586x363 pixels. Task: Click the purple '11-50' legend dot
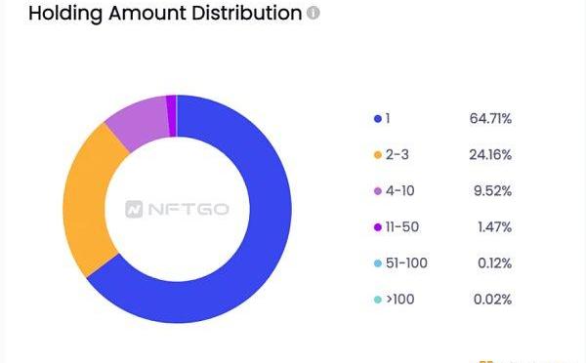point(378,227)
